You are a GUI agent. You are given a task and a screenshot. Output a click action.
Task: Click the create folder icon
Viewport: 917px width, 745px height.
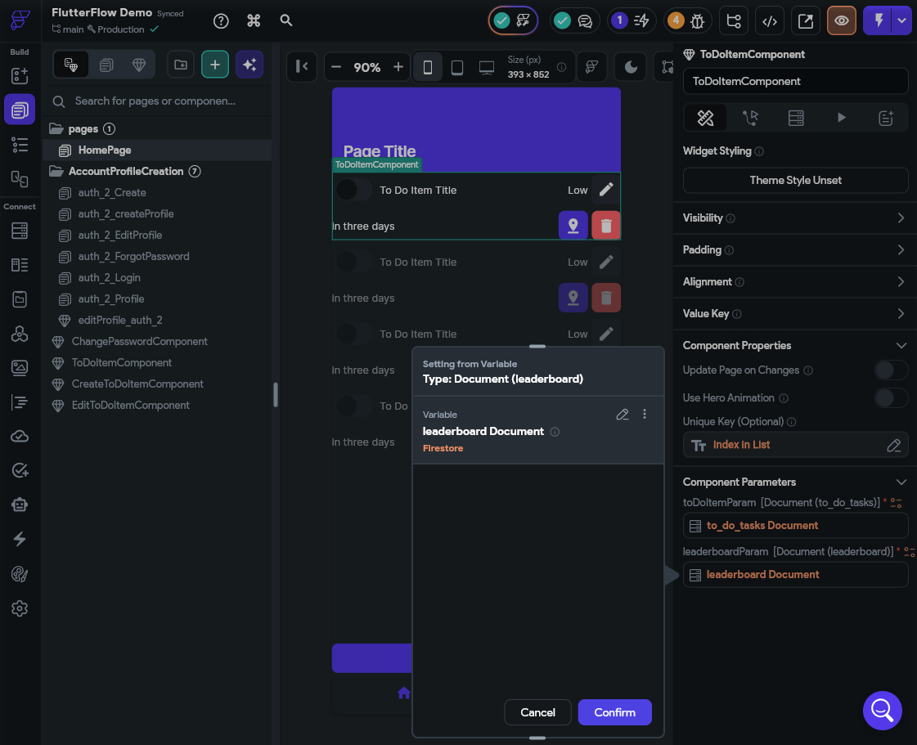click(181, 65)
